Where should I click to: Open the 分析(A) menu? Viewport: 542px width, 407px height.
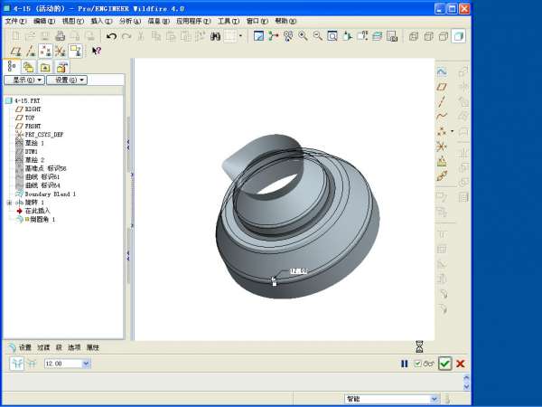(x=130, y=20)
